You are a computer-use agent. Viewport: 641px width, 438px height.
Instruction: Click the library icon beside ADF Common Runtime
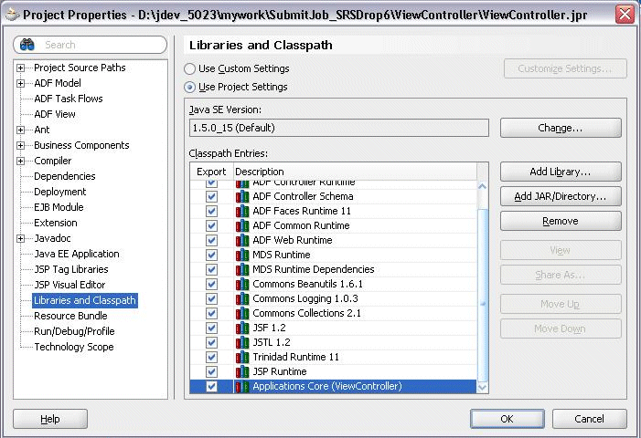242,225
